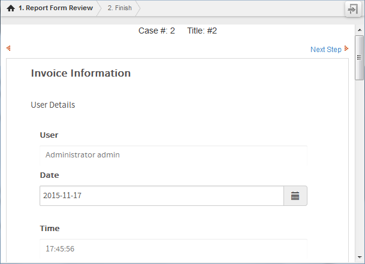Click the Date field label
Image resolution: width=365 pixels, height=264 pixels.
(49, 175)
